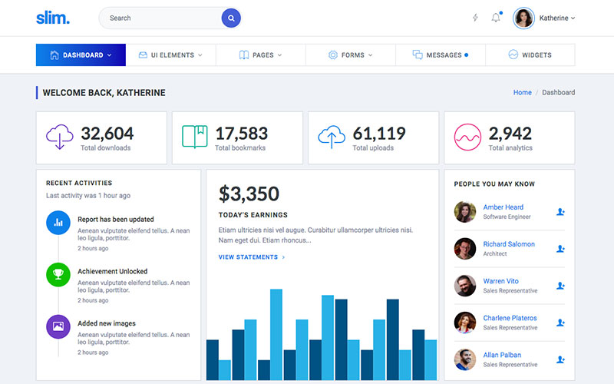
Task: Click the $3,350 earnings amount
Action: pyautogui.click(x=249, y=194)
